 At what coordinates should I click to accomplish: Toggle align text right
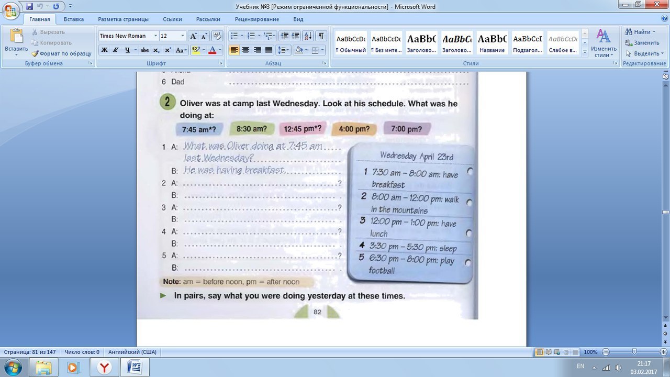click(257, 50)
